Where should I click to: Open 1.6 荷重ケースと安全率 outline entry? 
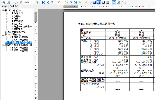pyautogui.click(x=21, y=27)
